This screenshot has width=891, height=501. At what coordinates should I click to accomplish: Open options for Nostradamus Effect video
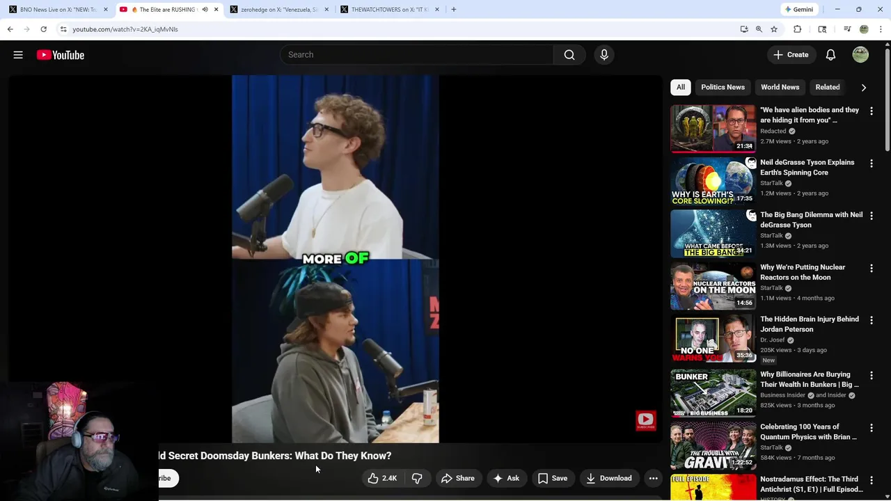pos(871,480)
